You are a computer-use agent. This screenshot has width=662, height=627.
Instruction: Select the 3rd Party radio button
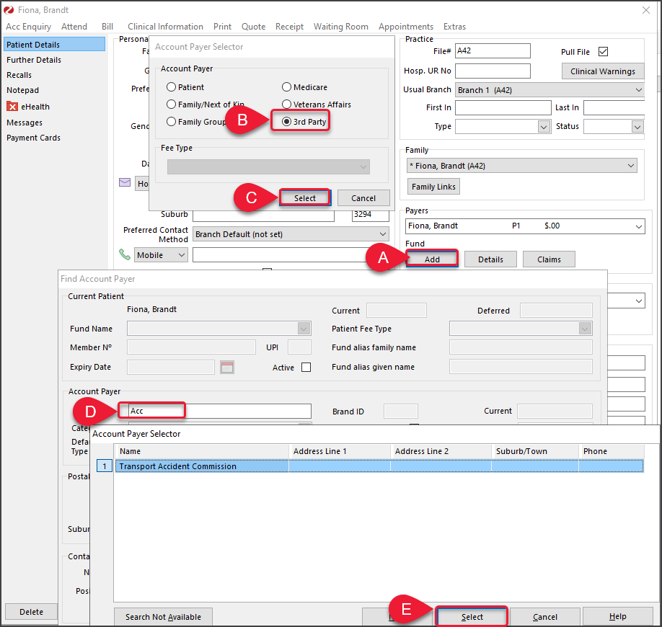pos(287,122)
